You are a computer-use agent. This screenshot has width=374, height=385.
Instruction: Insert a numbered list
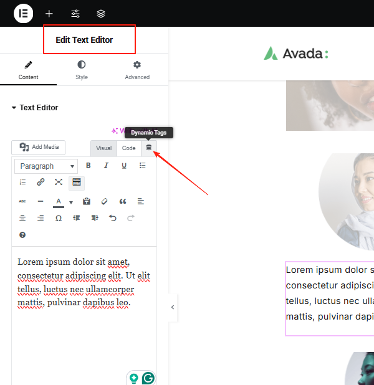22,182
